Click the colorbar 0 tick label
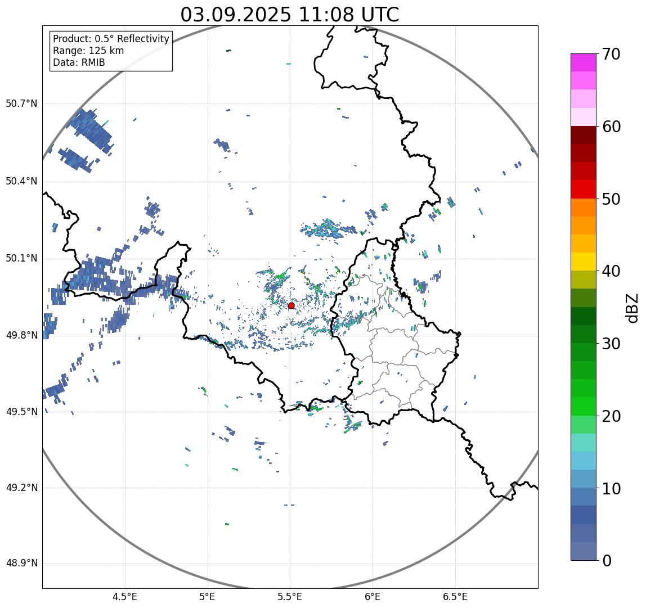 [607, 561]
